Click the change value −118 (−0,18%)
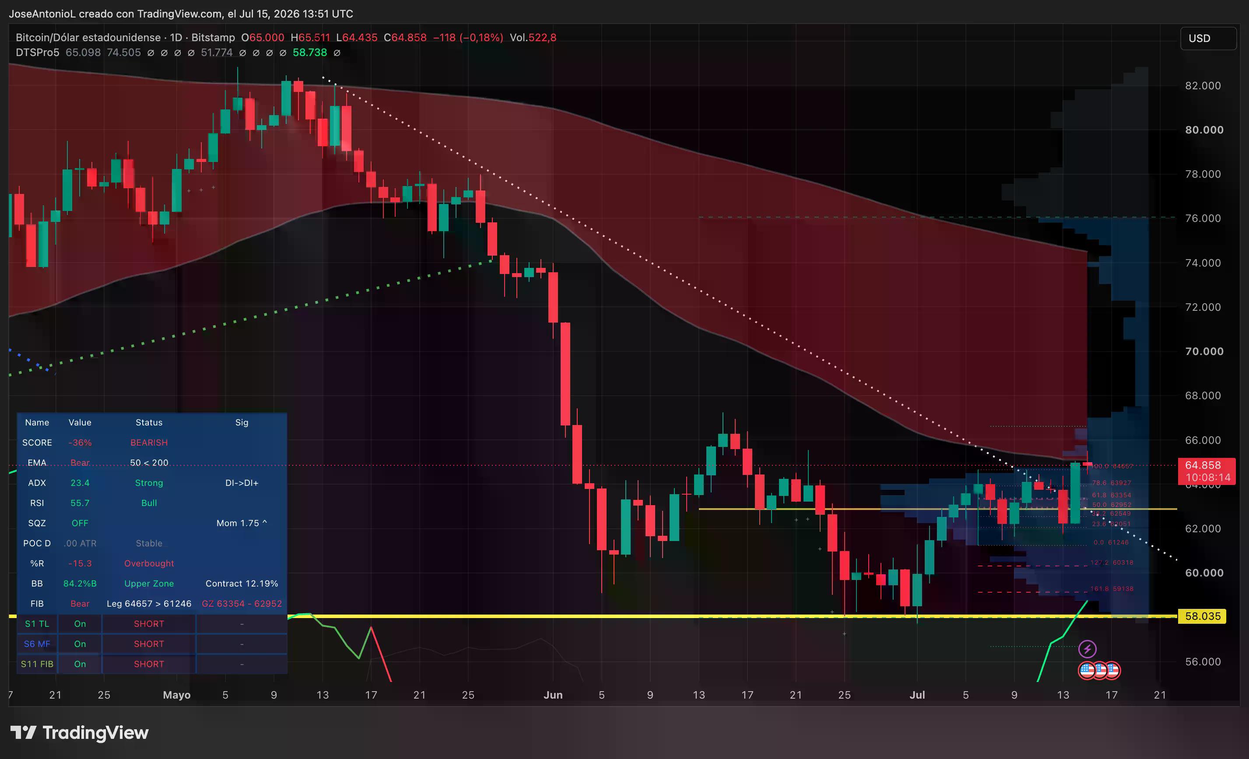Viewport: 1249px width, 759px height. [468, 38]
